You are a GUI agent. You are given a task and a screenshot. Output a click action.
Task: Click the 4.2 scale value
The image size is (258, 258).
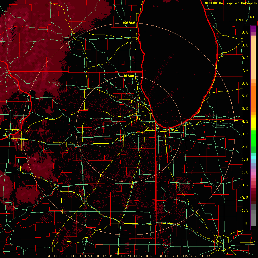click(245, 122)
